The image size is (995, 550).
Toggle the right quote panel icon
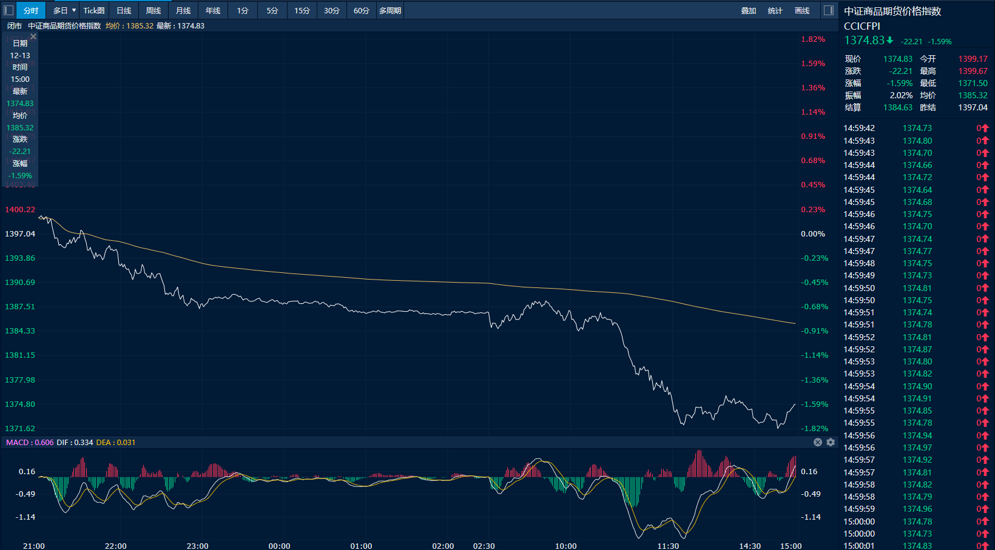(829, 10)
